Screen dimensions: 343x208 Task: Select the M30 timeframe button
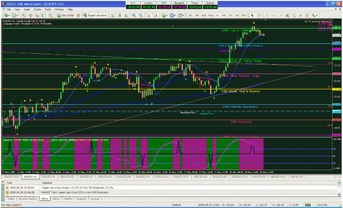point(211,15)
